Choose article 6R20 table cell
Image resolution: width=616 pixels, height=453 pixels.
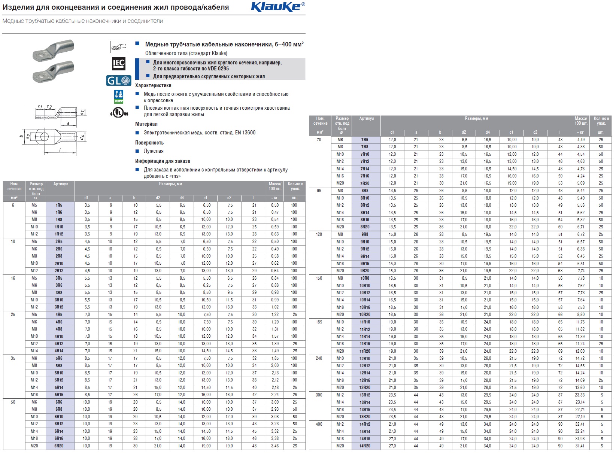(60, 446)
